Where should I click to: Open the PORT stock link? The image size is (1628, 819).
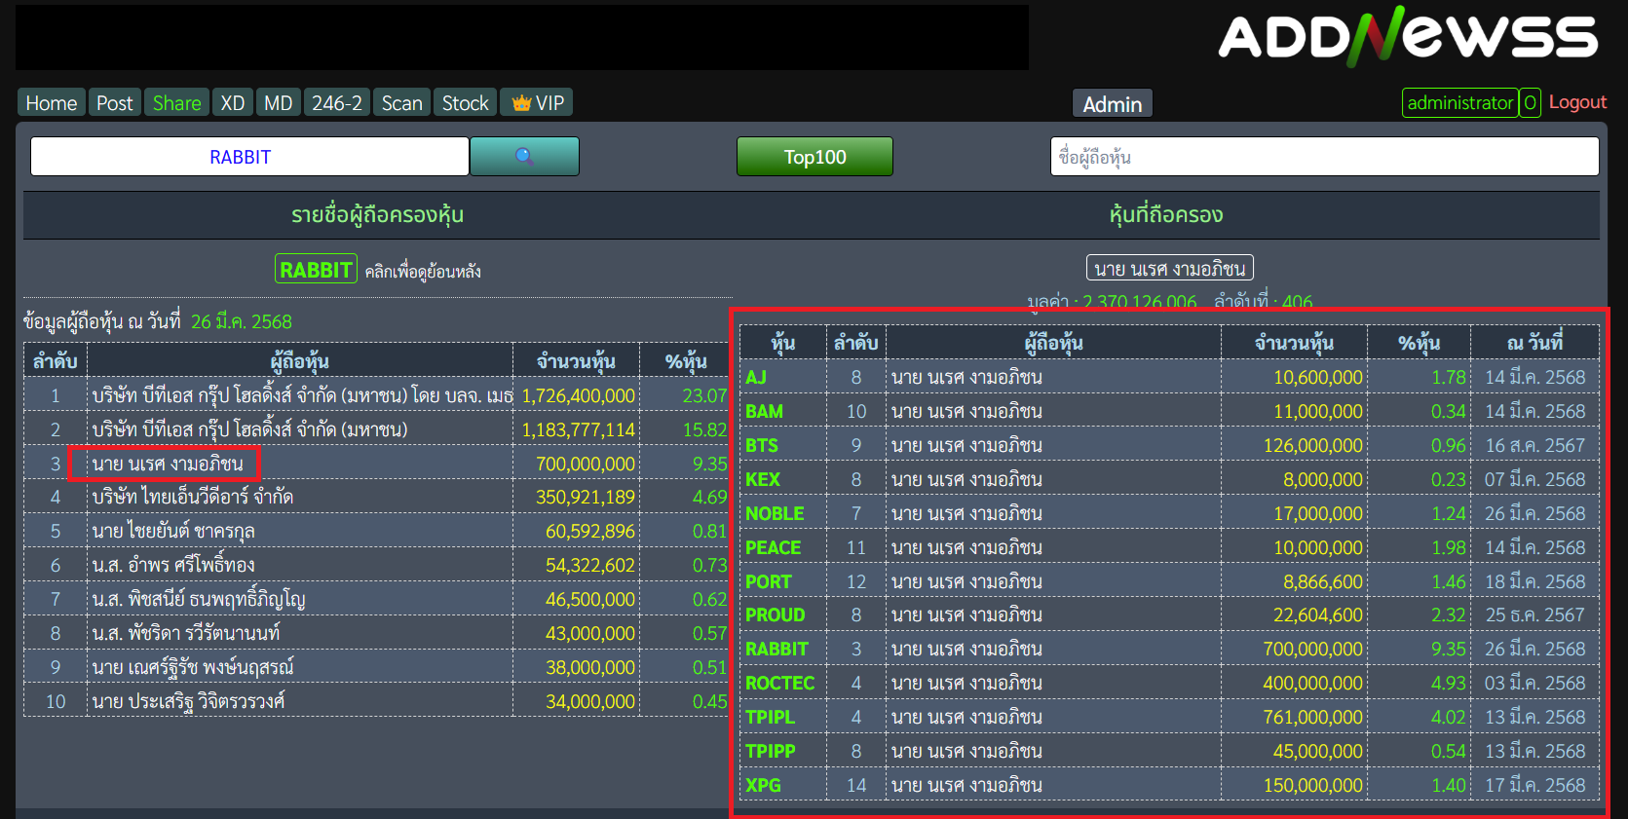[x=769, y=582]
